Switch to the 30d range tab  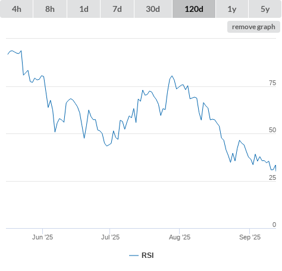(153, 9)
